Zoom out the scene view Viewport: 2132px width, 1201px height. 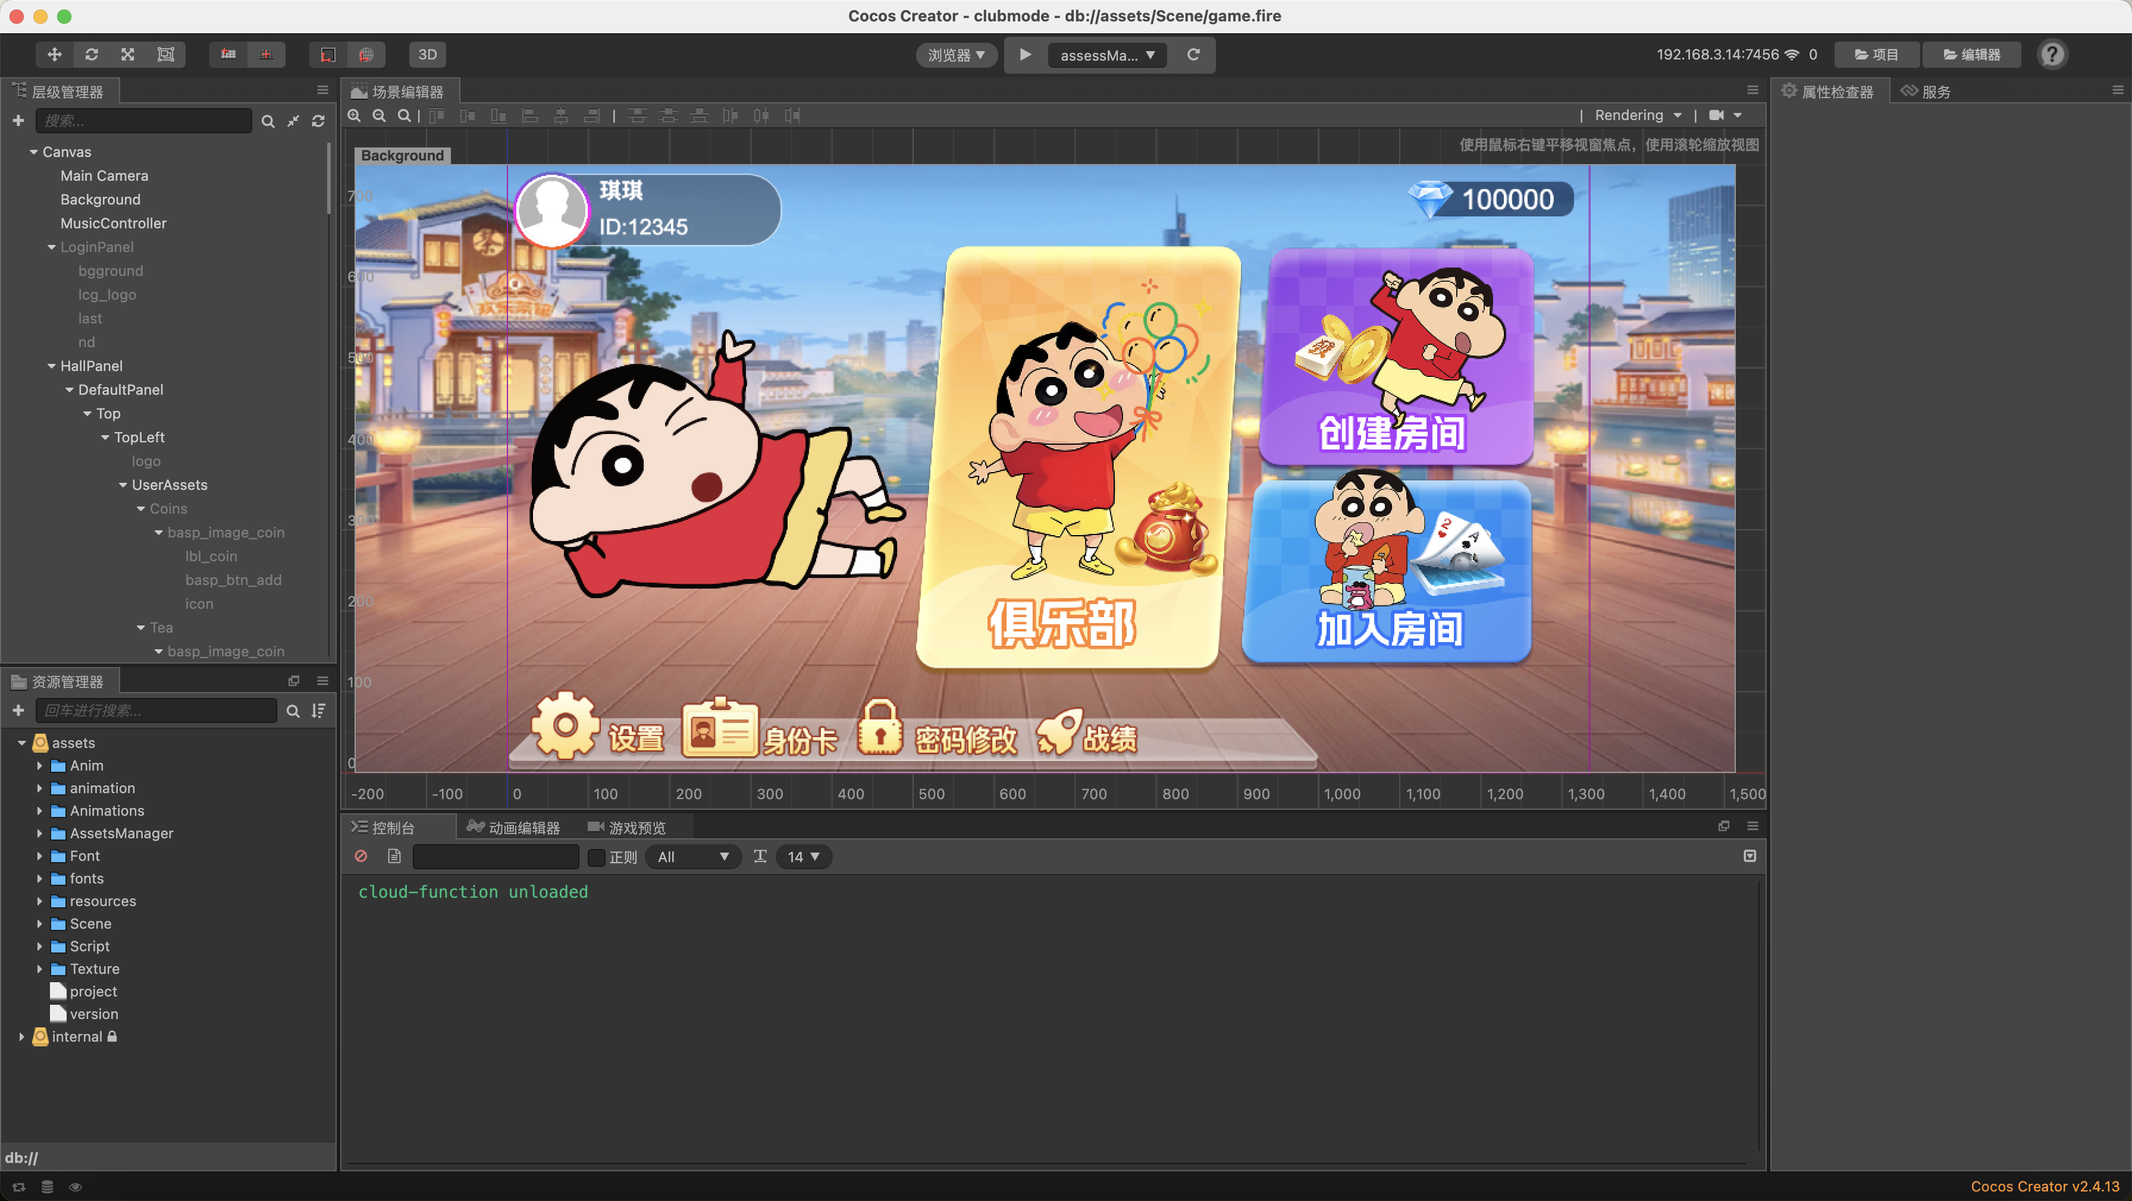379,116
